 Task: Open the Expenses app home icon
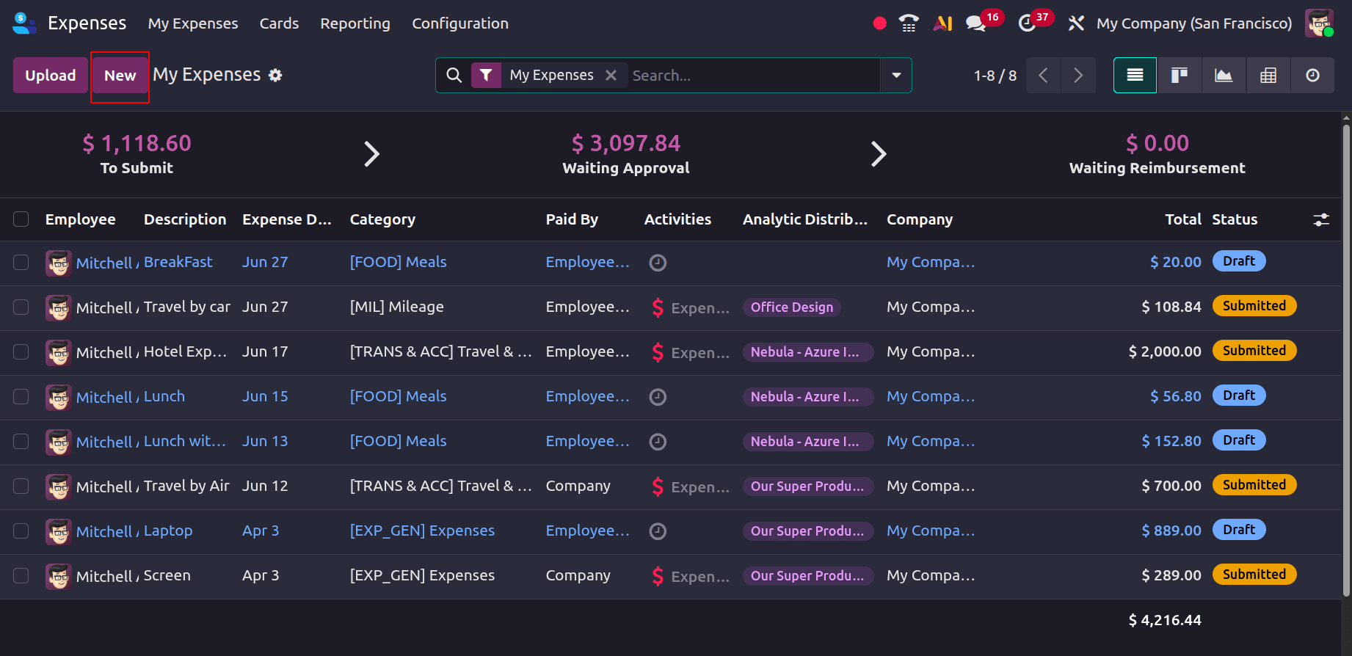click(24, 23)
